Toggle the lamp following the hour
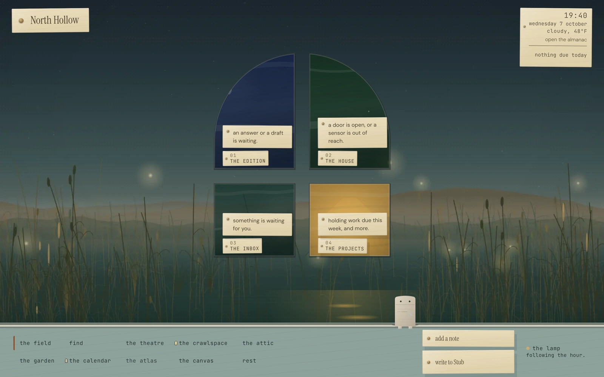The height and width of the screenshot is (377, 604). (x=555, y=351)
